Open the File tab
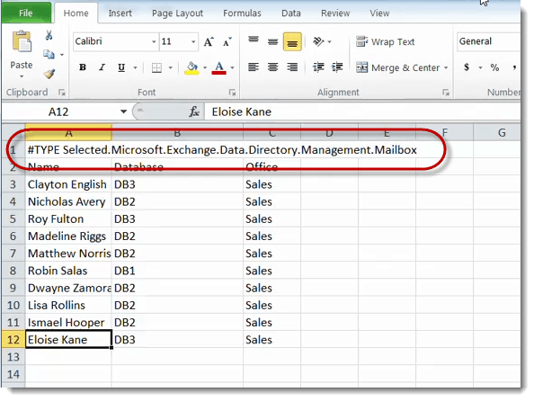This screenshot has height=401, width=534. (26, 13)
